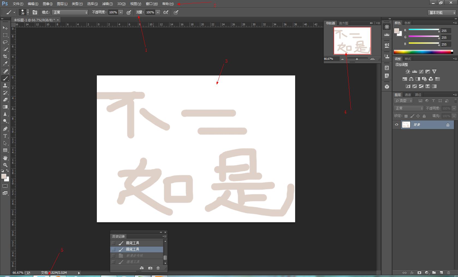Select the Quick Selection tool

(5, 49)
